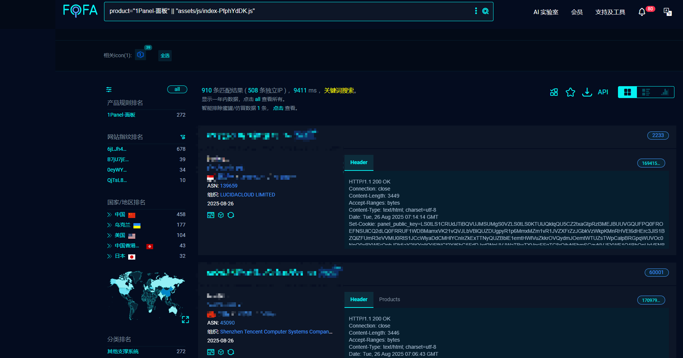Expand the 中国 country entry
This screenshot has width=683, height=358.
(109, 215)
